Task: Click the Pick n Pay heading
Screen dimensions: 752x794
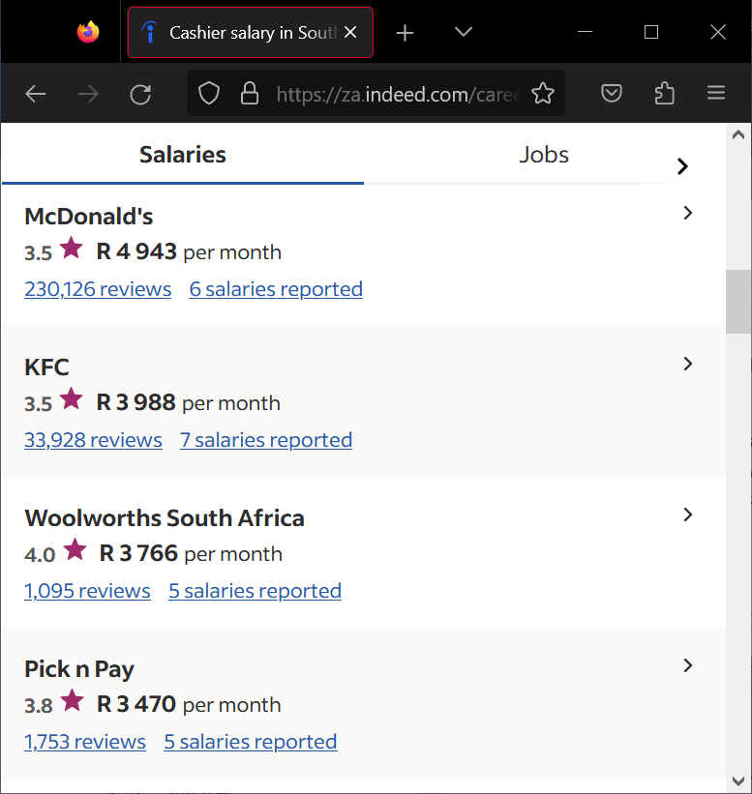Action: tap(79, 669)
